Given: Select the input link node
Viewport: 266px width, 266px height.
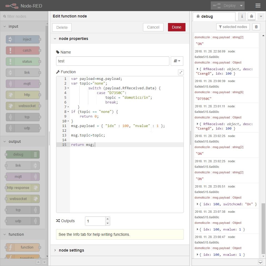Looking at the screenshot, I should (x=23, y=73).
